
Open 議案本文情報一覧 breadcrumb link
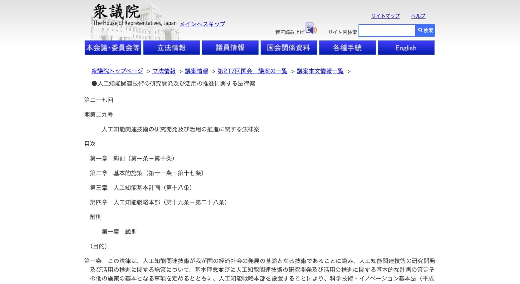[x=320, y=71]
